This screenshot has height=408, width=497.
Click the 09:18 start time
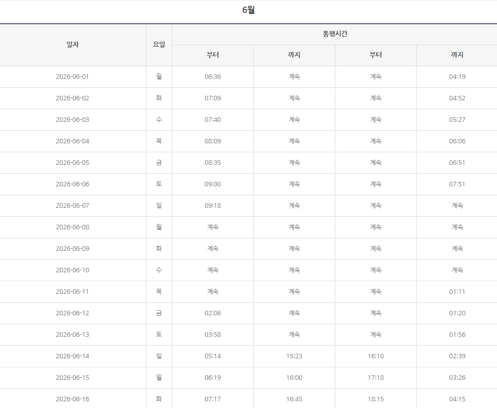pos(213,206)
